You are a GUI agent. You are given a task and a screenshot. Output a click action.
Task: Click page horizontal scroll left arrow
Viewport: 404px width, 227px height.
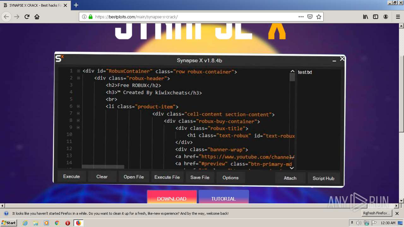pos(3,206)
